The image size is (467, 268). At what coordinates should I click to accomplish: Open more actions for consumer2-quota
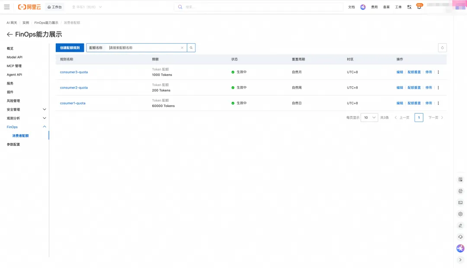point(438,88)
